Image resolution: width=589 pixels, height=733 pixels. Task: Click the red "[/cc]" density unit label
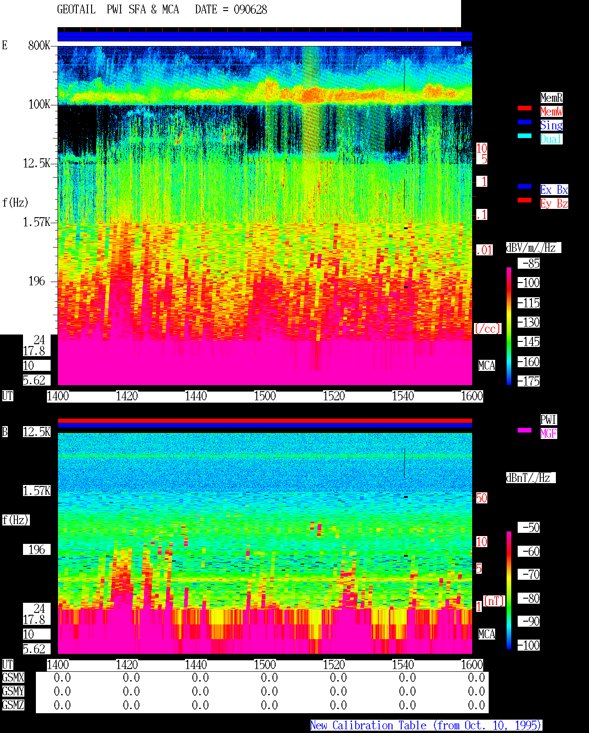click(x=487, y=329)
